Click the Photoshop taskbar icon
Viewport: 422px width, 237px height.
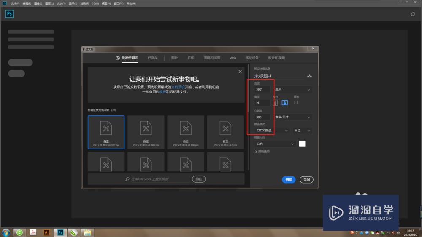point(60,232)
